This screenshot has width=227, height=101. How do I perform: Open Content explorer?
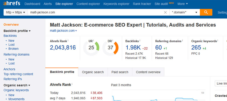point(88,4)
